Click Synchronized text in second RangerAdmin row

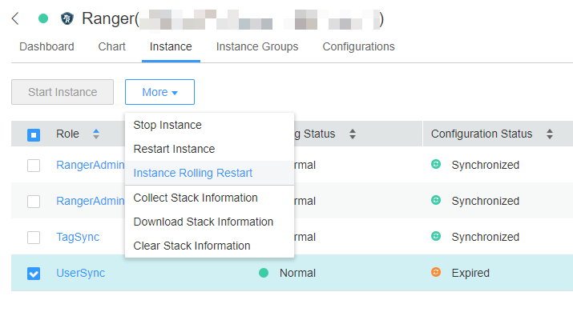486,201
